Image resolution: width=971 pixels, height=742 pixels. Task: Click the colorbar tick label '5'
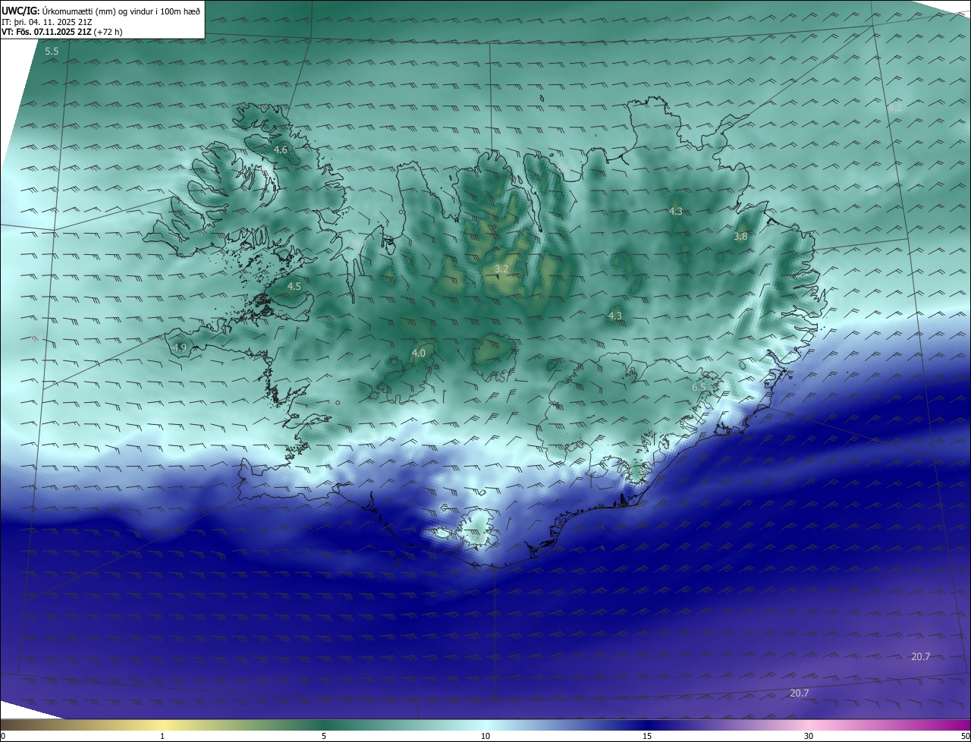(324, 736)
